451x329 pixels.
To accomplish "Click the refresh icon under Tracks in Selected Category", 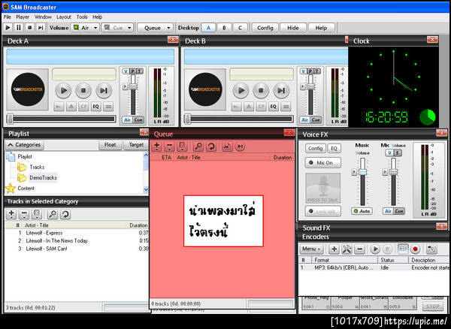I will [65, 214].
